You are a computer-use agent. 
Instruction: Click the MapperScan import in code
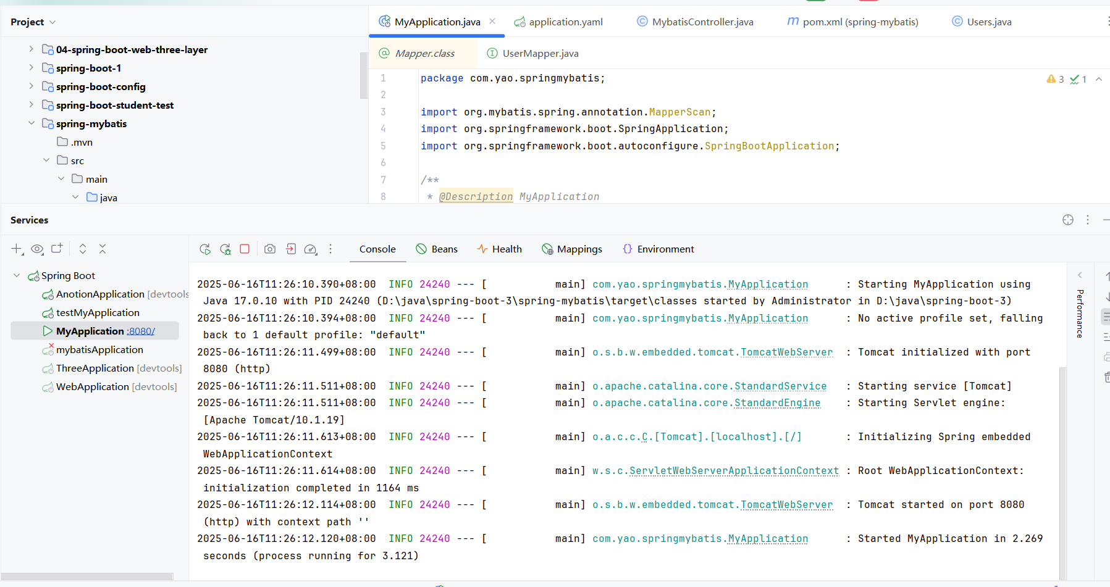pos(679,112)
